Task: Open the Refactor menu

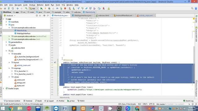Action: (40, 5)
